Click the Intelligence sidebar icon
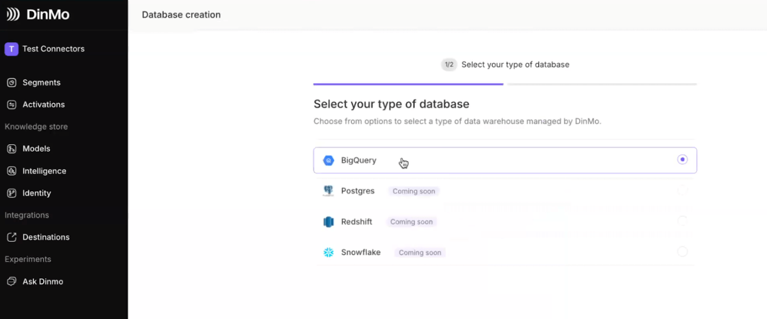Image resolution: width=767 pixels, height=319 pixels. point(12,171)
